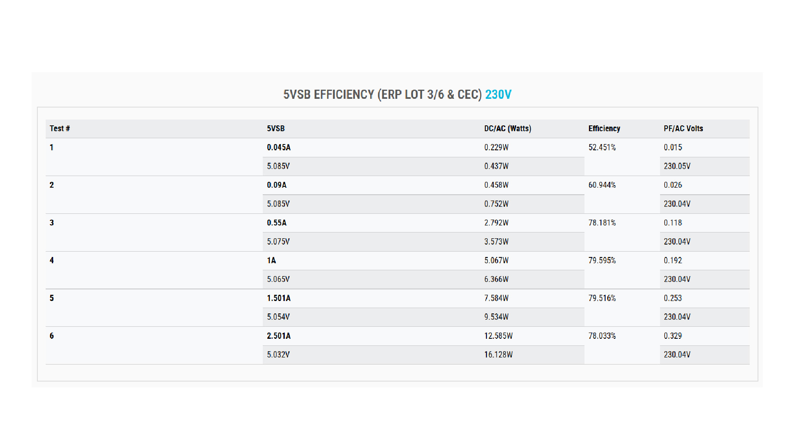The image size is (797, 438).
Task: Select the 0.55A current cell
Action: [x=276, y=223]
